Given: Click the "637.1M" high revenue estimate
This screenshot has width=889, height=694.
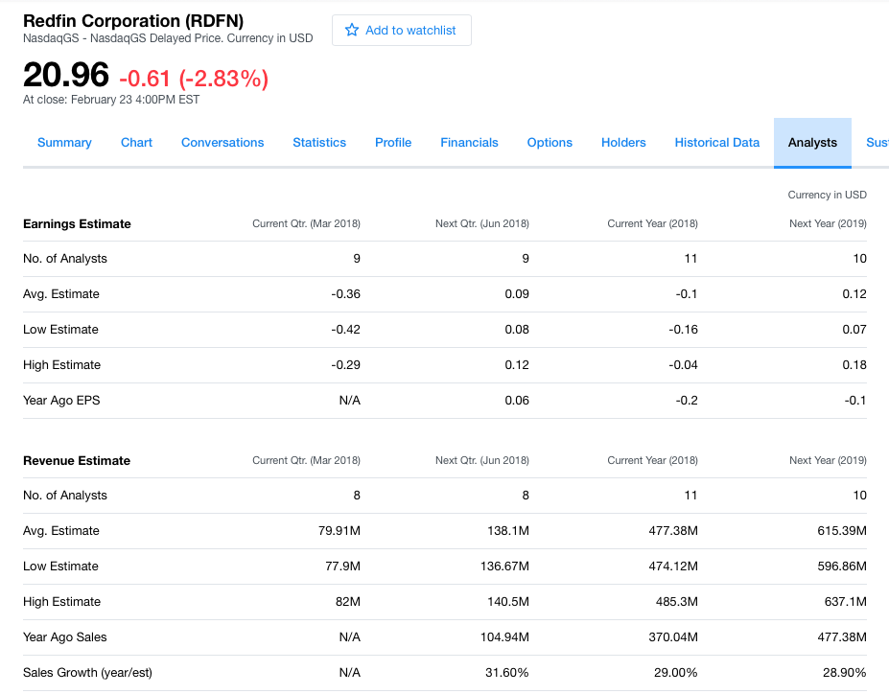Looking at the screenshot, I should pos(845,602).
